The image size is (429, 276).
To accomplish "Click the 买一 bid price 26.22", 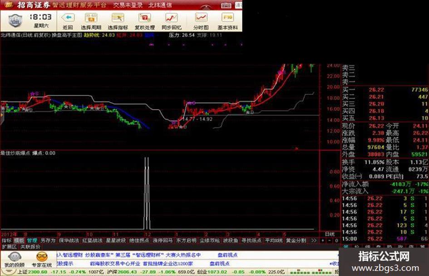I will pos(376,90).
